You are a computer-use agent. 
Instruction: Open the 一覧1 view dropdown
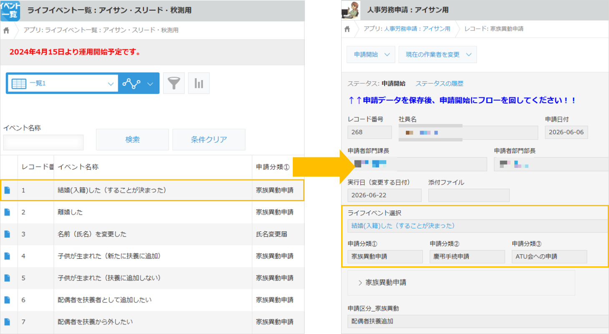(x=63, y=83)
